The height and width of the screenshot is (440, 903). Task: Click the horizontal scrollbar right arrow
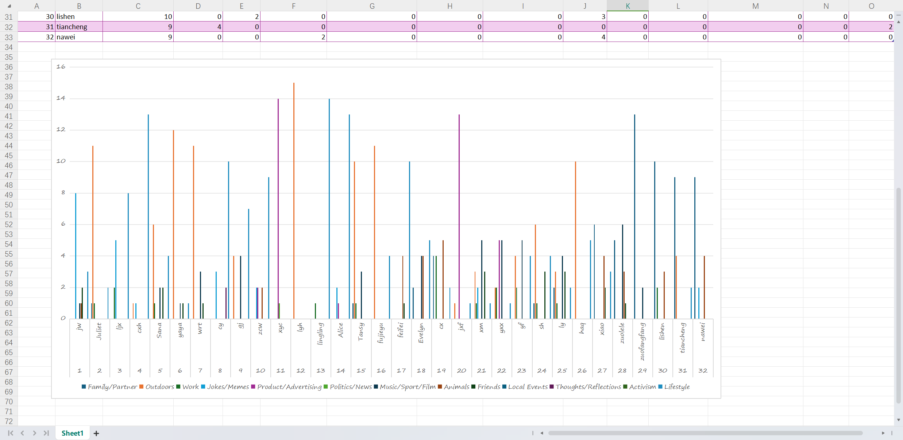(883, 433)
